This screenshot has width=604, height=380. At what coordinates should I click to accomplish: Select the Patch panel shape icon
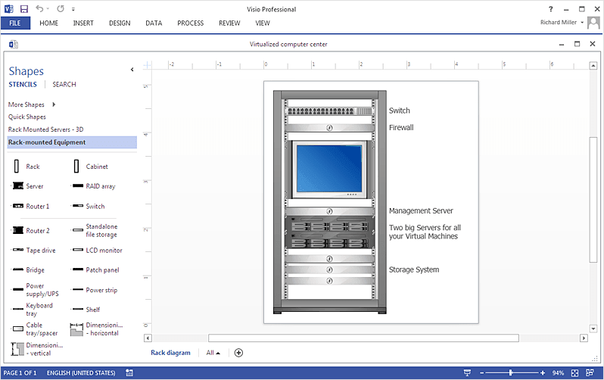coord(78,269)
